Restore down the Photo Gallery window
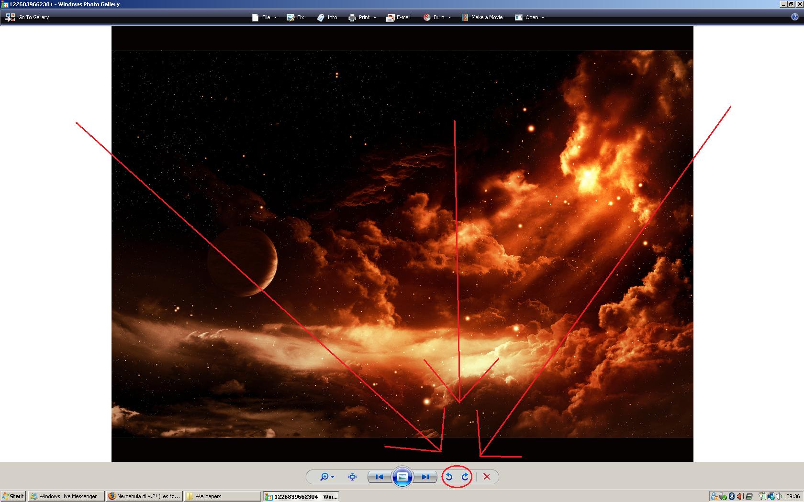804x502 pixels. (791, 4)
